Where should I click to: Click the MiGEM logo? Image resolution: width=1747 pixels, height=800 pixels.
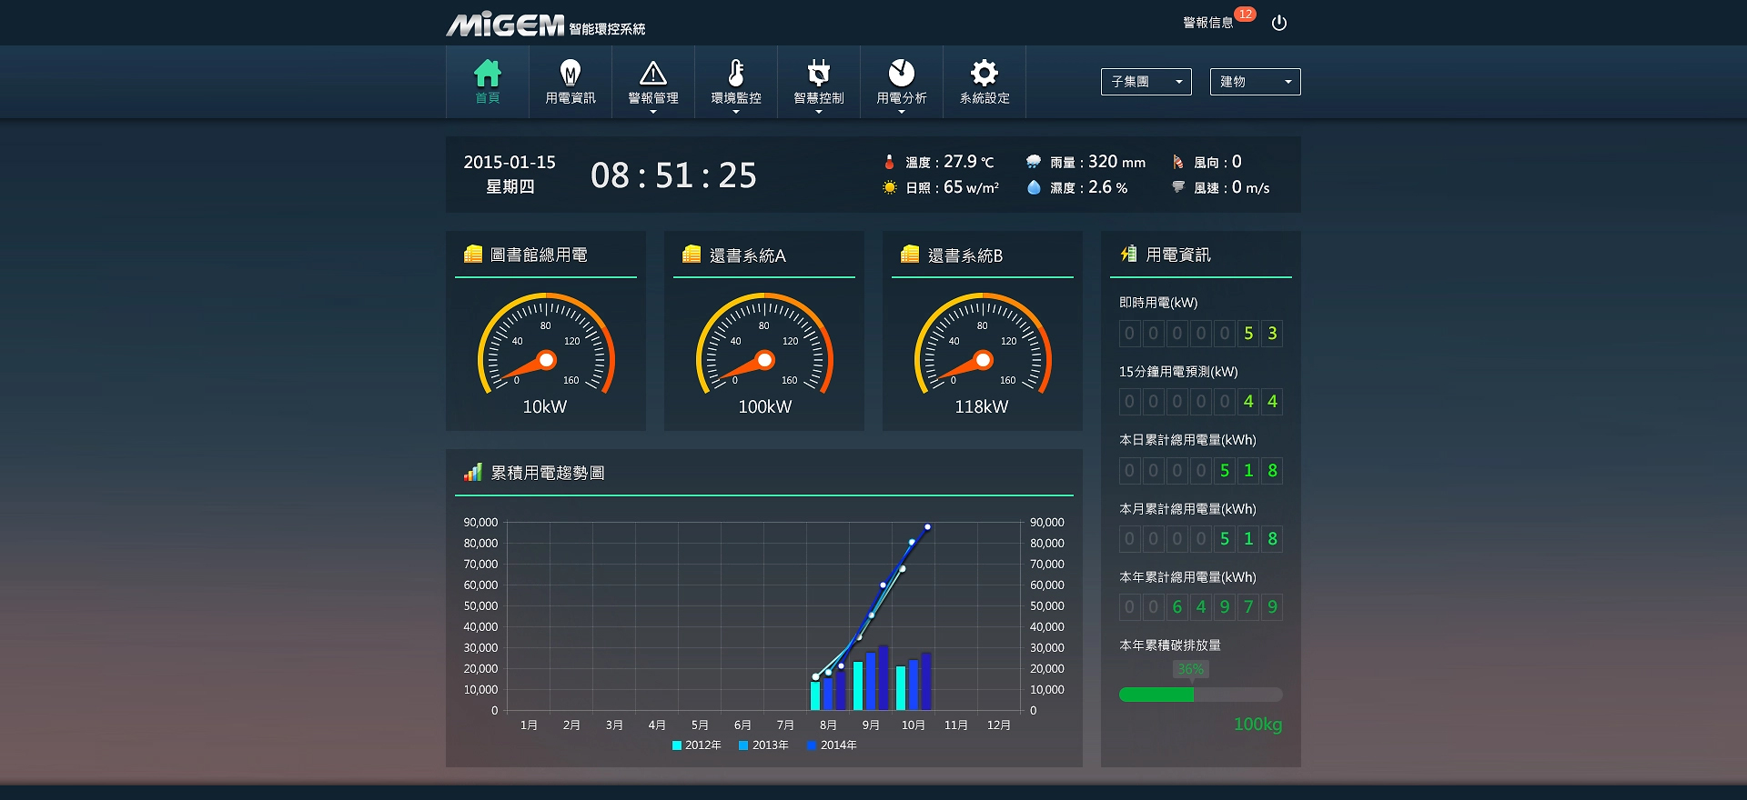pyautogui.click(x=506, y=25)
